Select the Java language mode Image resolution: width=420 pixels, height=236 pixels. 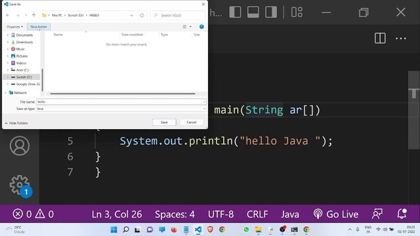pos(290,214)
